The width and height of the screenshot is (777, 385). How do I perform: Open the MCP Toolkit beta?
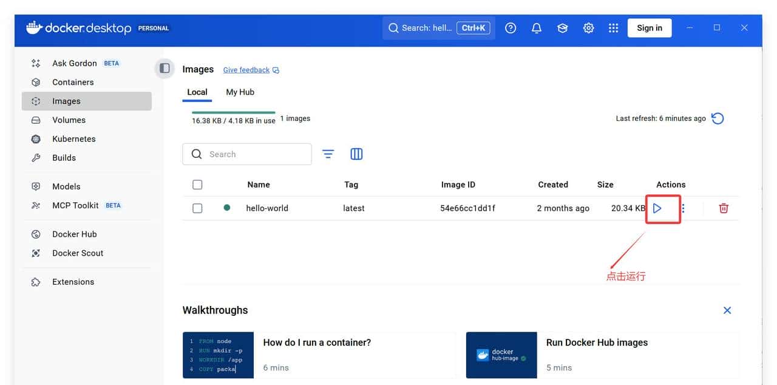(75, 205)
